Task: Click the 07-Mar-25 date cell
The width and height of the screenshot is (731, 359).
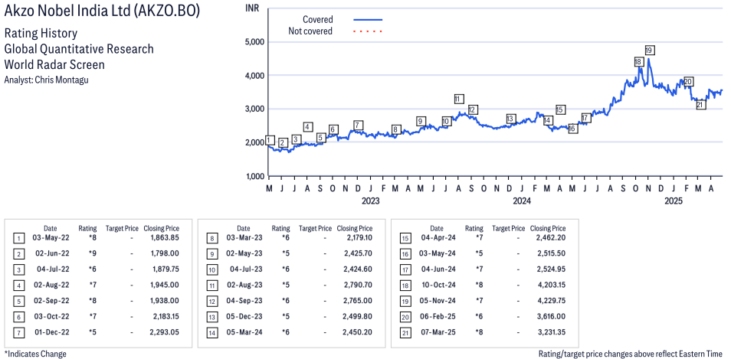Action: pos(437,332)
